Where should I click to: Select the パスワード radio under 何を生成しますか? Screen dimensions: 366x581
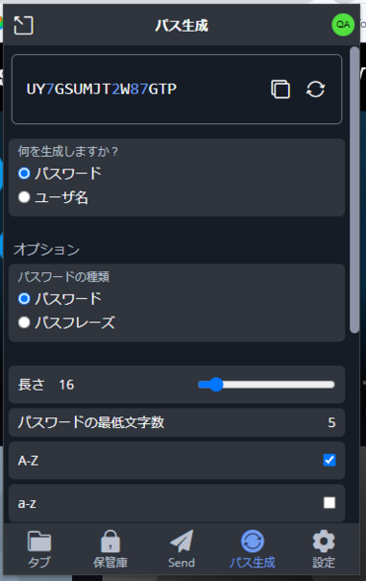24,173
